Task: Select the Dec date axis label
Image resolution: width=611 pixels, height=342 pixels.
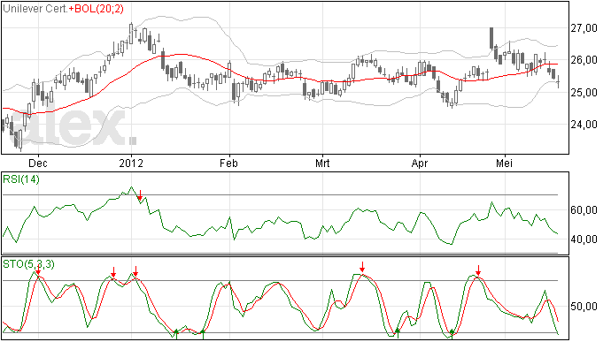Action: [x=38, y=163]
